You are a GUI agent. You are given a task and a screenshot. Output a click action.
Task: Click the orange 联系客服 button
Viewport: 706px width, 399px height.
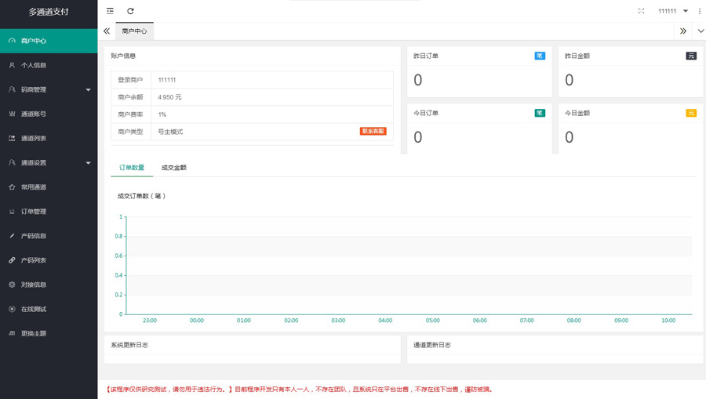pos(373,132)
